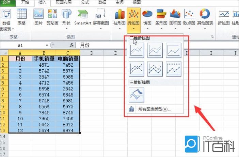239x157 pixels.
Task: Switch to Page Layout (页面布局) tab
Action: 64,2
